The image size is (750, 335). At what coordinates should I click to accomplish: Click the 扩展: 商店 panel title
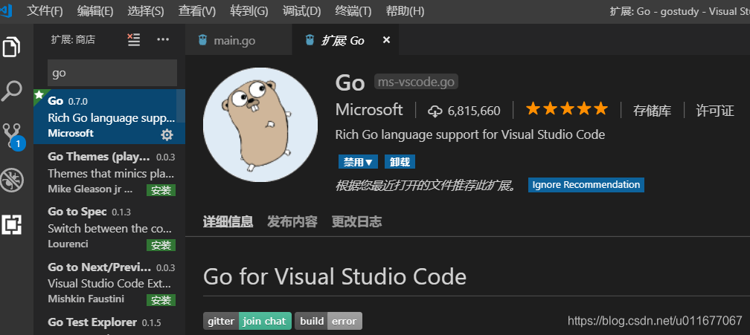tap(73, 39)
